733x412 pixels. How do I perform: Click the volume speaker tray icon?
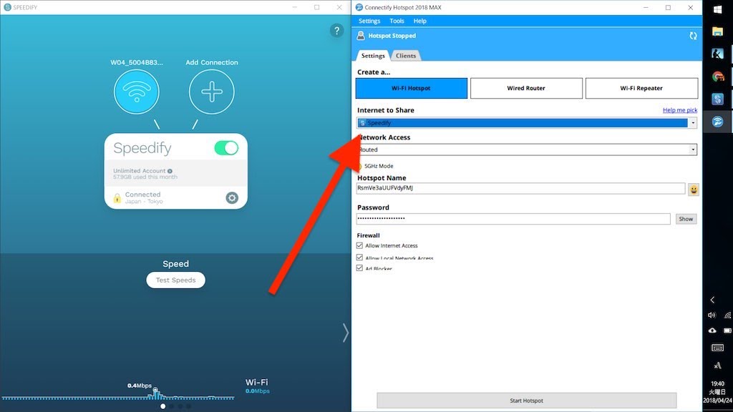(x=712, y=315)
